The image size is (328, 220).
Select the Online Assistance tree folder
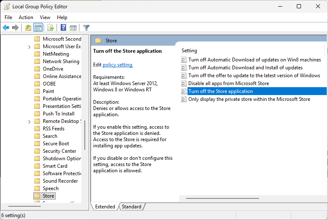tap(62, 76)
